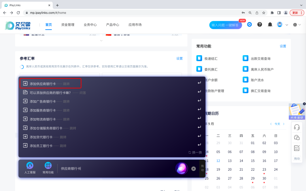This screenshot has height=191, width=306.
Task: Collapse the currency list with the chevron
Action: click(101, 40)
